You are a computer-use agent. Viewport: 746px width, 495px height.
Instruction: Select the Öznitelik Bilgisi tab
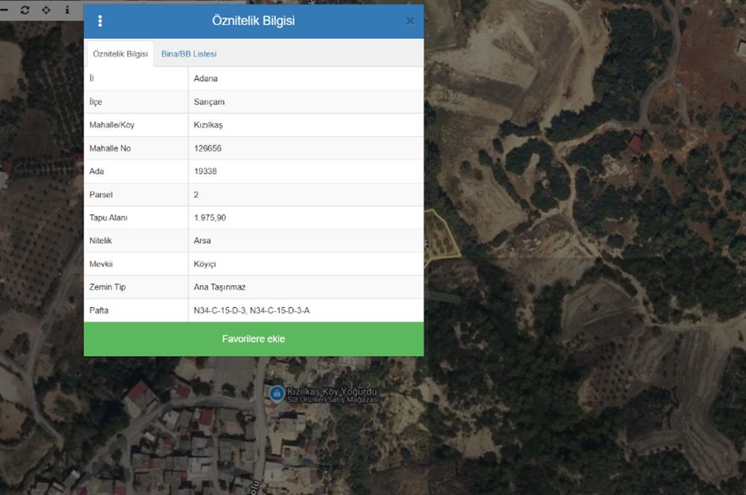coord(120,54)
